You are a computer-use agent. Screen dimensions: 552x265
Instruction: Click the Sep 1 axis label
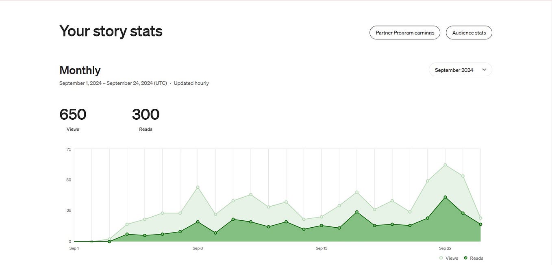[x=74, y=248]
